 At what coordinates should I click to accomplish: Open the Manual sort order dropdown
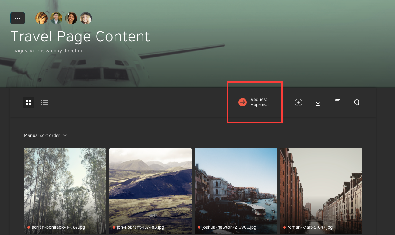coord(45,135)
